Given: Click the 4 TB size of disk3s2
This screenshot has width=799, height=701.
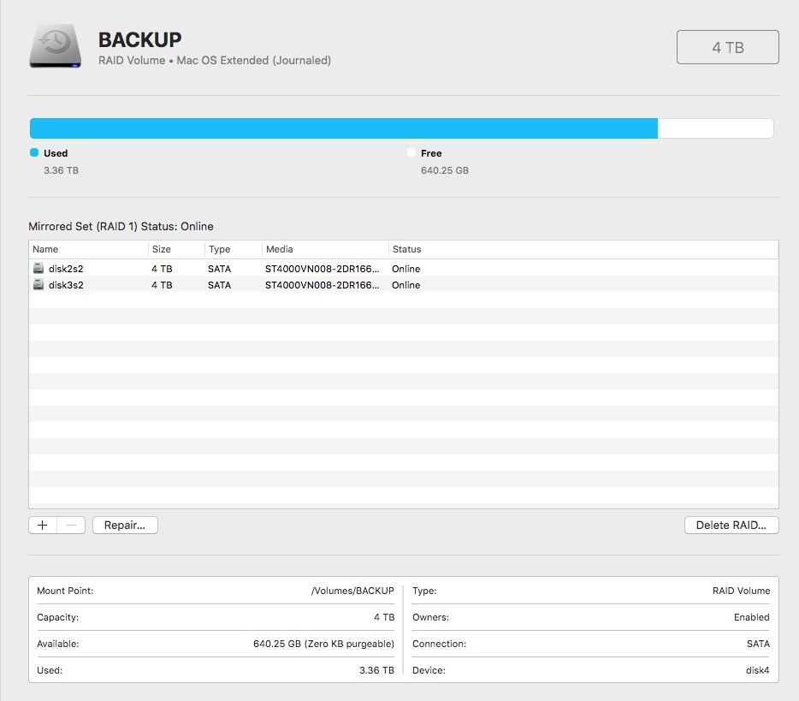Looking at the screenshot, I should pos(162,285).
